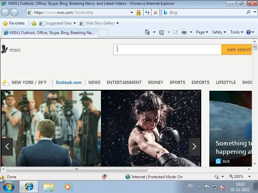Image resolution: width=258 pixels, height=193 pixels.
Task: Open the Safety menu
Action: click(219, 32)
